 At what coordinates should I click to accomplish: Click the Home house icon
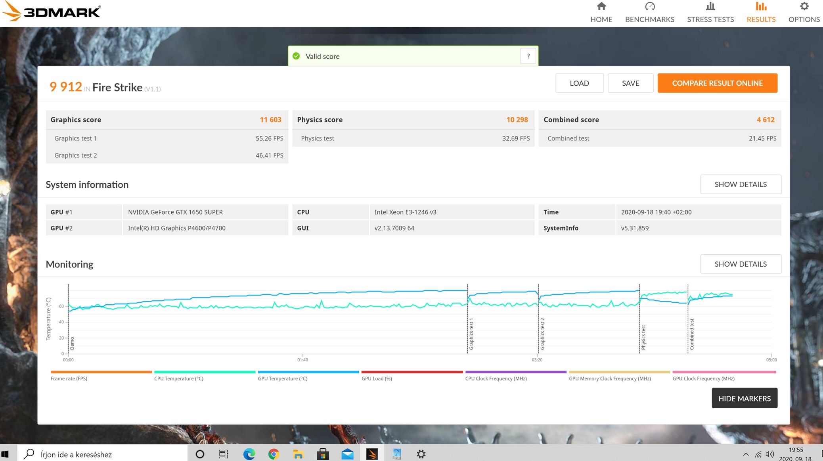pyautogui.click(x=601, y=6)
